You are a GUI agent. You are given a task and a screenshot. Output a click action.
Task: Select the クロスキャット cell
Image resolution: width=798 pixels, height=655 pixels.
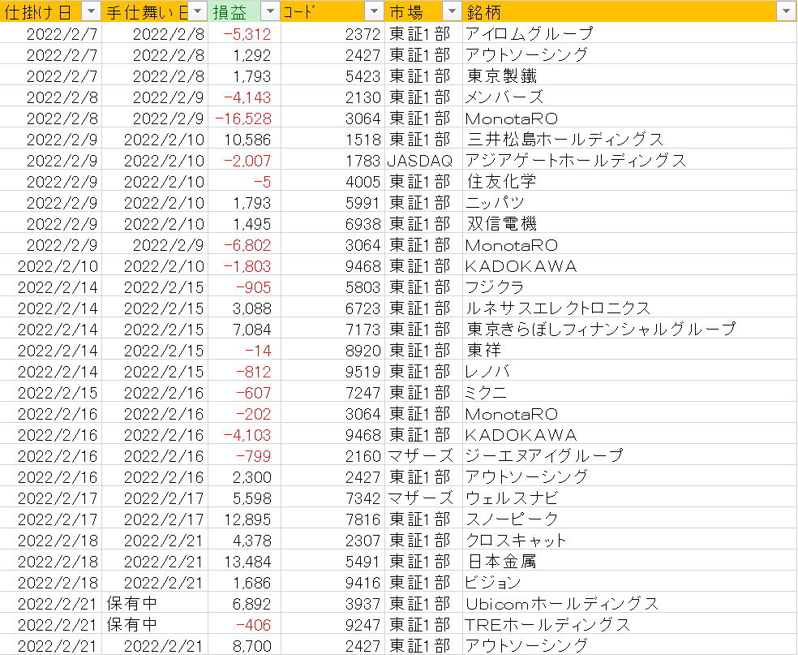[x=630, y=541]
